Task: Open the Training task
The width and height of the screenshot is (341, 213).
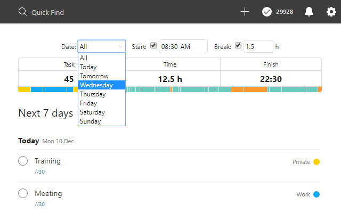Action: click(x=47, y=161)
